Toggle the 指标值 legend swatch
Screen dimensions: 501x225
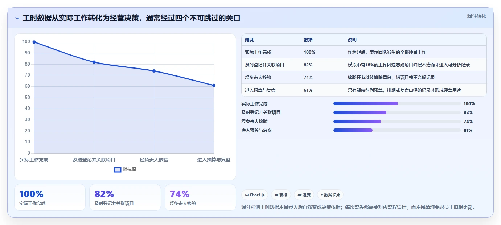click(x=118, y=169)
